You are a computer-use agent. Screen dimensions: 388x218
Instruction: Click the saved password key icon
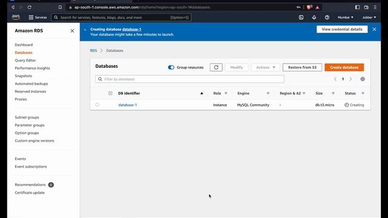point(298,7)
